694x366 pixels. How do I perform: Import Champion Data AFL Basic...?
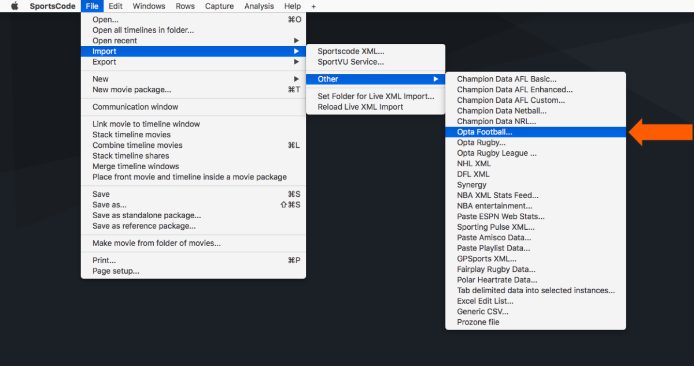coord(536,79)
